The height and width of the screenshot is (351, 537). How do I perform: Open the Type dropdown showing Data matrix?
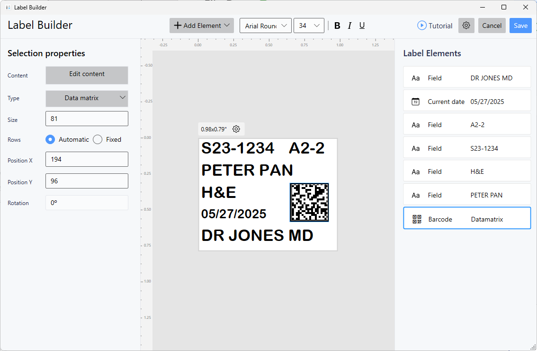87,98
